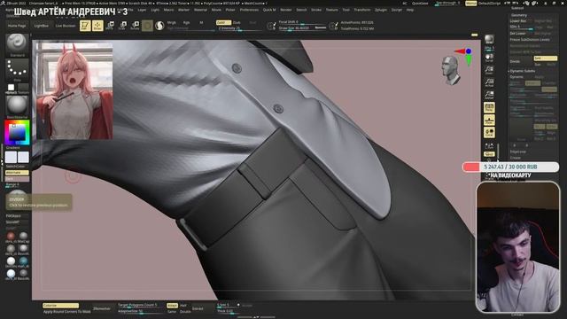Open the Zplugin menu

click(380, 10)
